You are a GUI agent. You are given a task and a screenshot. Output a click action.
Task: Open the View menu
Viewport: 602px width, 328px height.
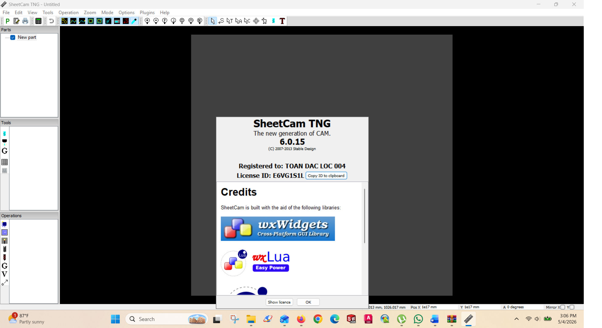click(x=32, y=12)
